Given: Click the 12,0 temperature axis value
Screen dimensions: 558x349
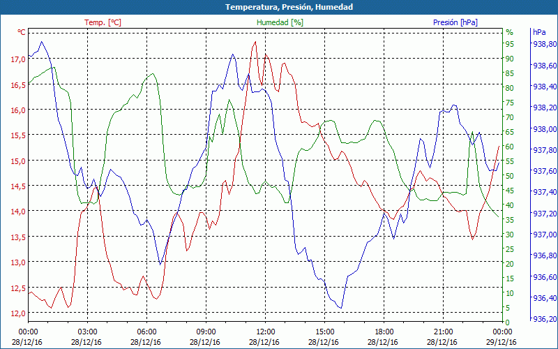Looking at the screenshot, I should (x=18, y=313).
